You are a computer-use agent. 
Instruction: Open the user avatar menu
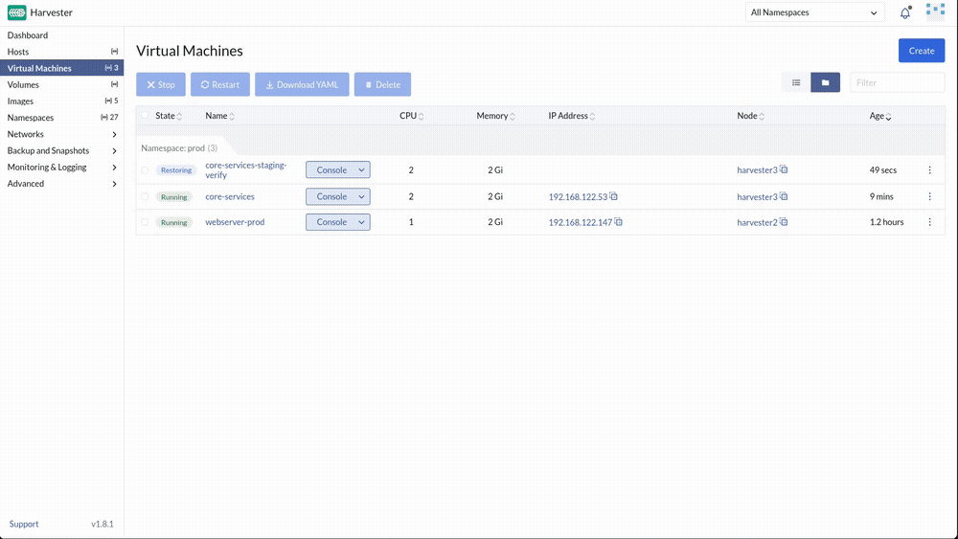tap(935, 12)
